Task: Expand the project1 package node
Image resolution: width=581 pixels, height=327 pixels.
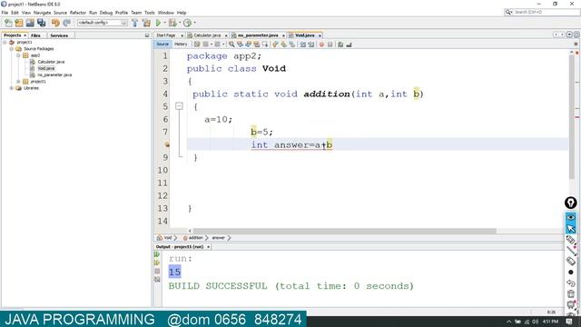Action: [x=18, y=82]
